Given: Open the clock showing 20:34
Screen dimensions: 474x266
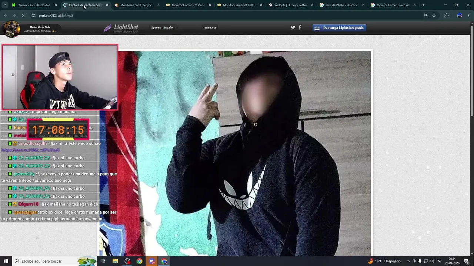Looking at the screenshot, I should (x=452, y=261).
